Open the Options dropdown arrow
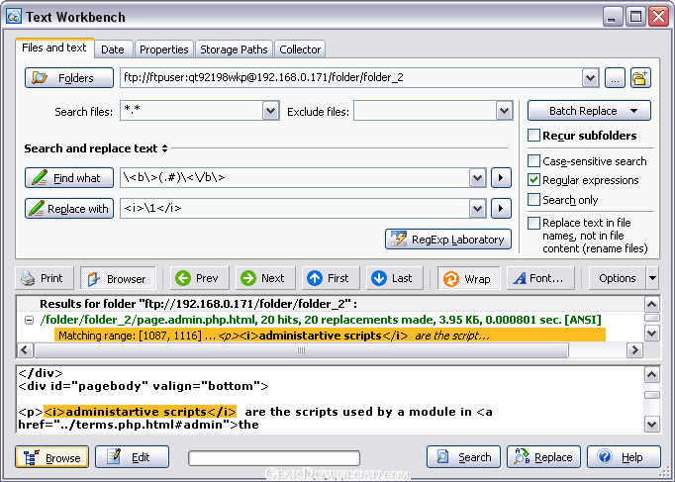The image size is (675, 482). pos(652,278)
